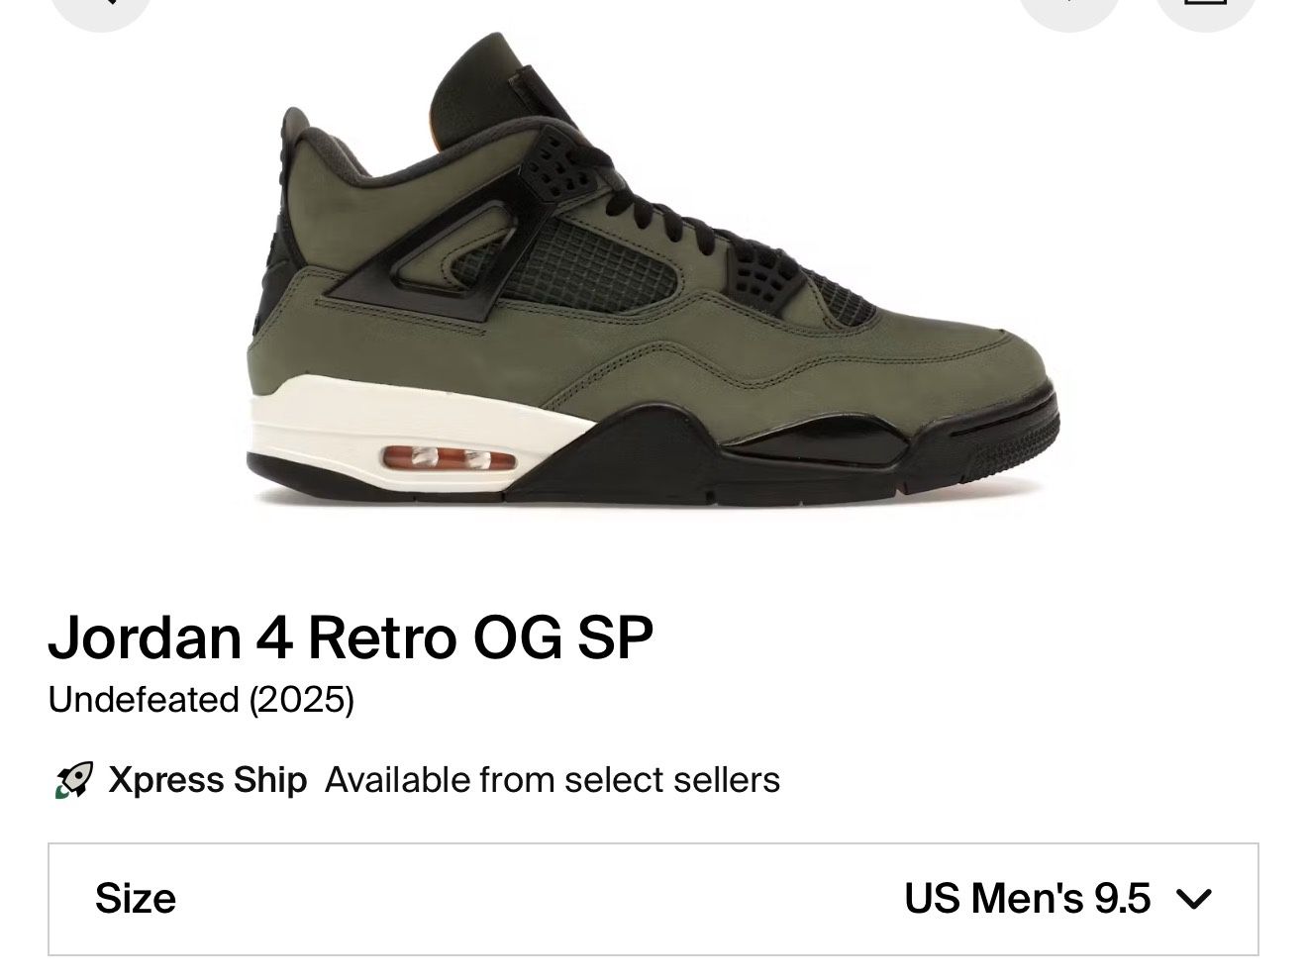1307x980 pixels.
Task: Tap the back arrow circle button
Action: click(x=101, y=8)
